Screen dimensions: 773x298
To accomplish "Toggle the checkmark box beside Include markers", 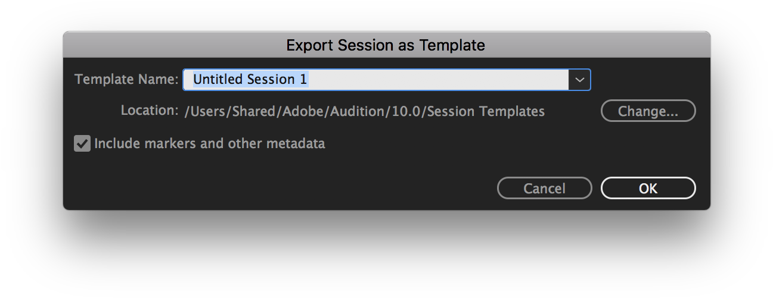I will (x=82, y=143).
